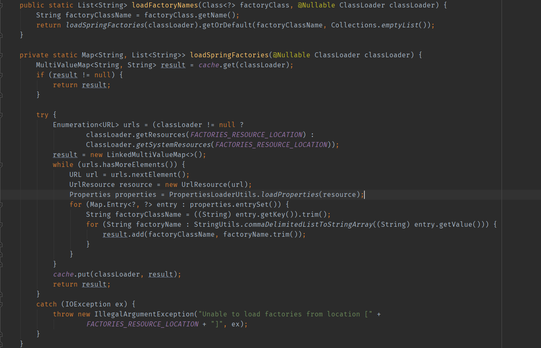Click cache.put(classLoader, result) statement
The width and height of the screenshot is (541, 348).
click(x=117, y=274)
